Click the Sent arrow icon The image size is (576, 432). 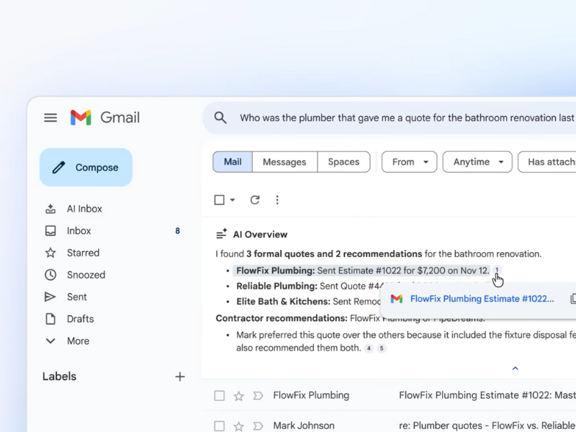(50, 297)
